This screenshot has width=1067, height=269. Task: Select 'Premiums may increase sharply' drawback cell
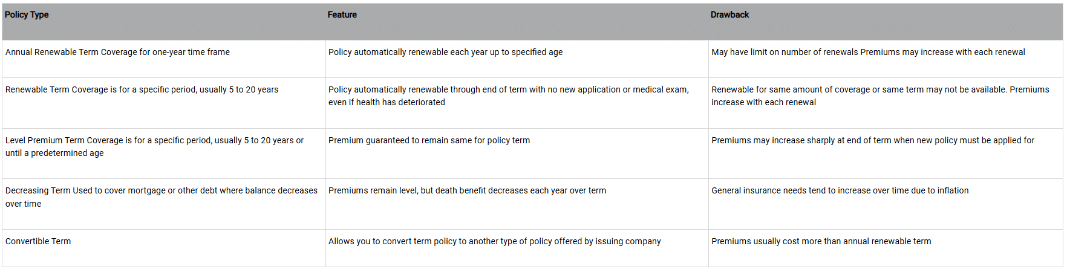872,140
